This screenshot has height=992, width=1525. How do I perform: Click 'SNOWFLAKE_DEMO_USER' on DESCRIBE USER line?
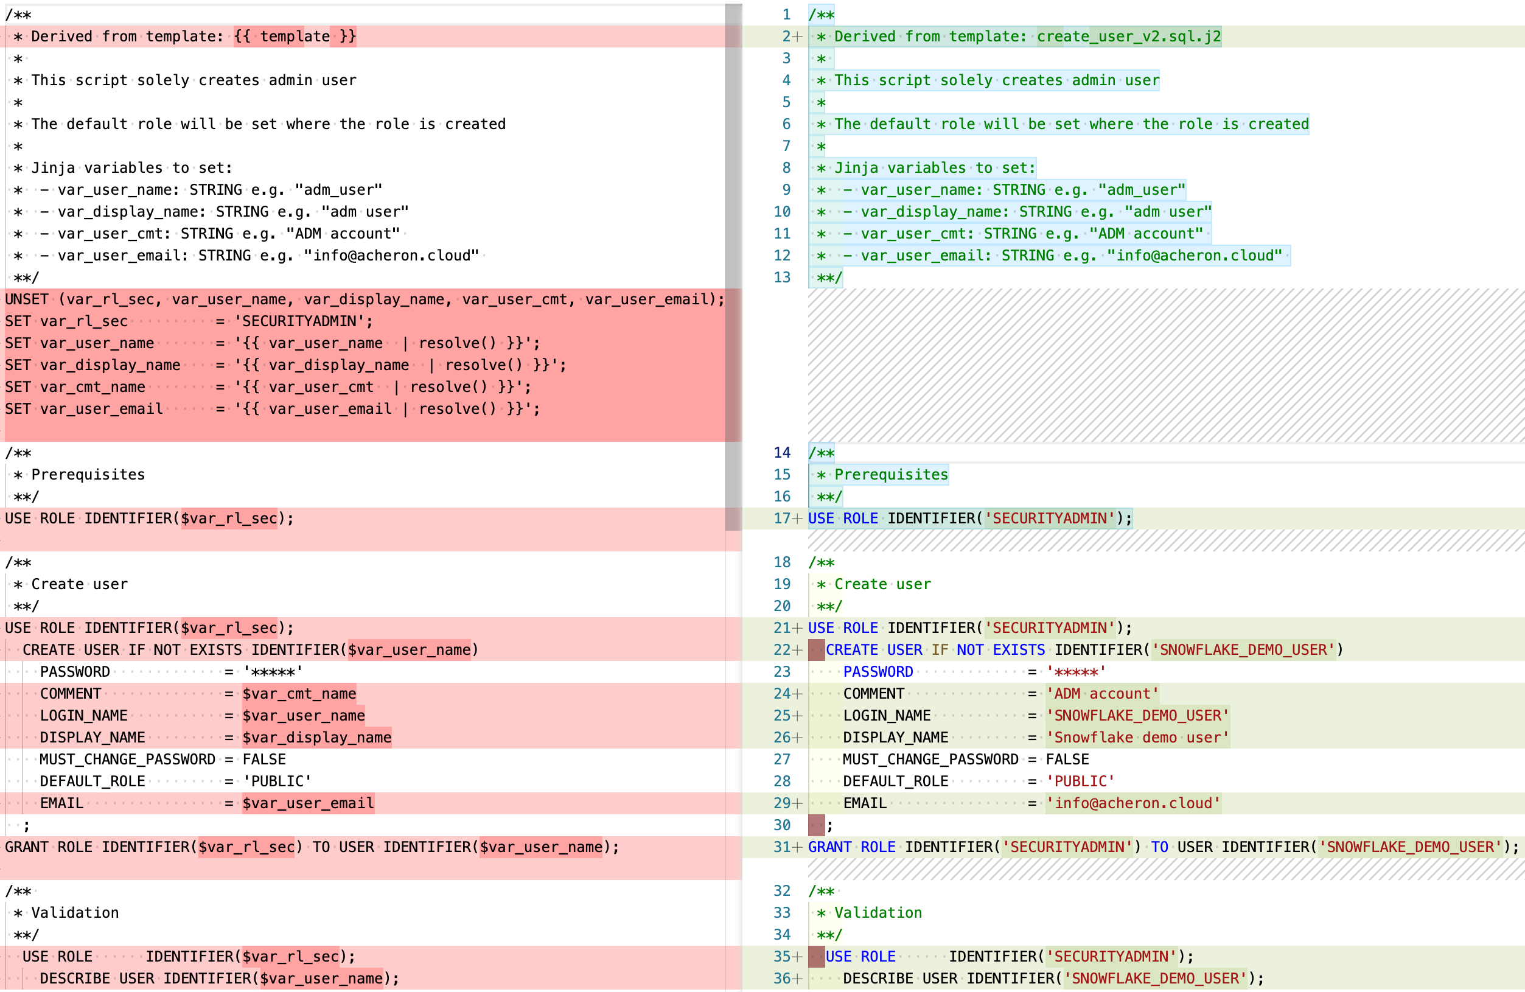tap(1155, 979)
